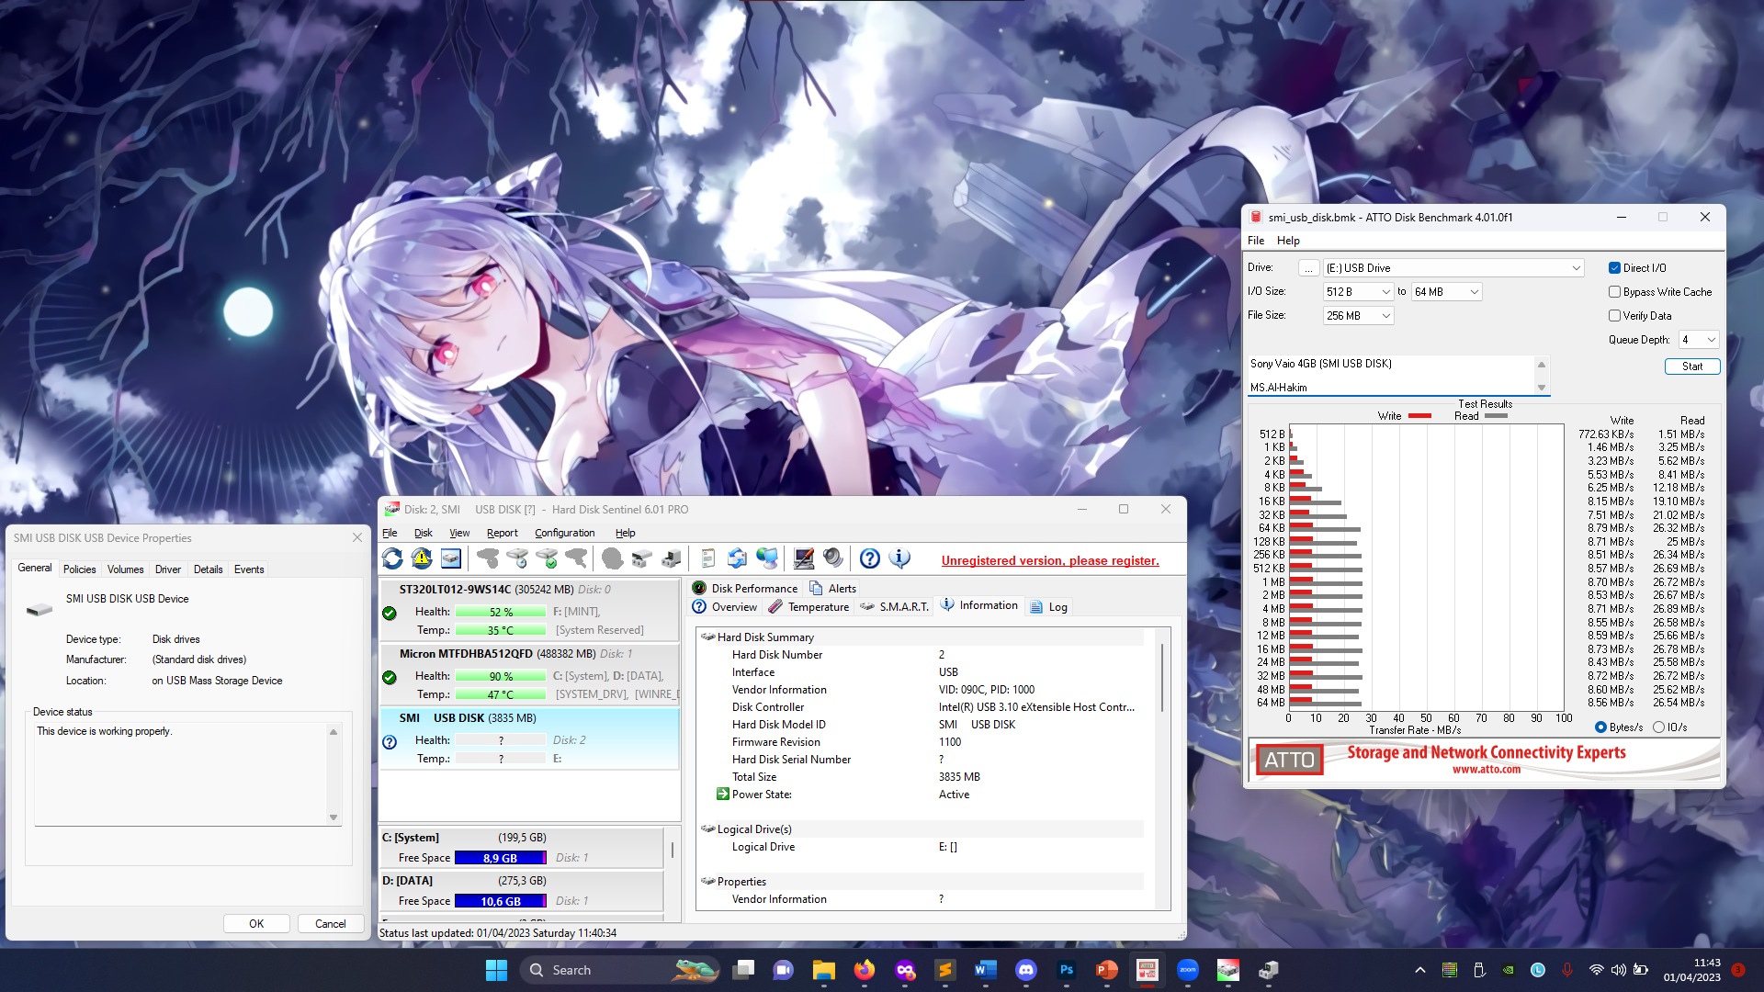Screen dimensions: 1764x992
Task: Open the Policies tab in Device Properties
Action: click(80, 569)
